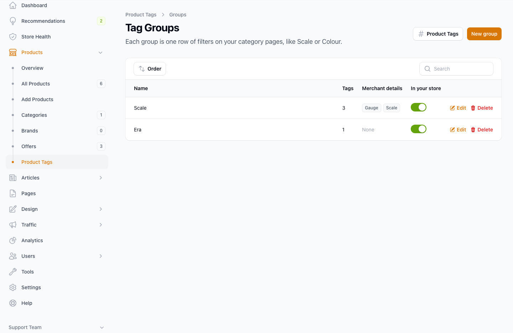Click the Scale merchant detail tag chip
Screen dimensions: 513x333
pyautogui.click(x=392, y=108)
